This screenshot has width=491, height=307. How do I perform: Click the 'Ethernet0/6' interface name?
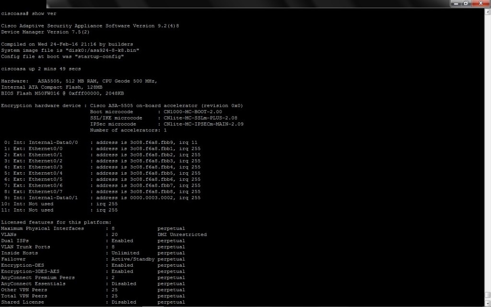pyautogui.click(x=46, y=186)
